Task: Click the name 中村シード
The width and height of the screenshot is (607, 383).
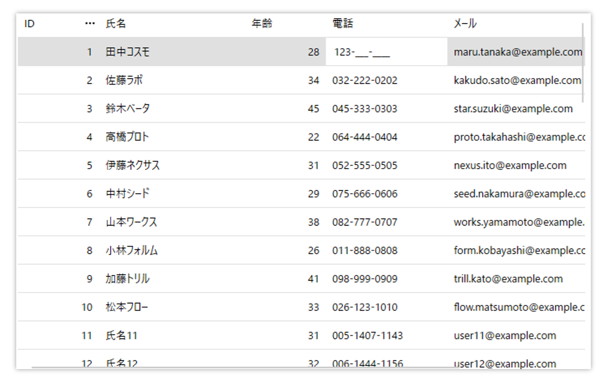Action: click(x=128, y=194)
